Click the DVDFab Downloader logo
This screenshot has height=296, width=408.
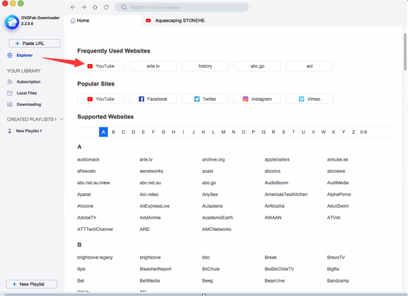(x=12, y=22)
